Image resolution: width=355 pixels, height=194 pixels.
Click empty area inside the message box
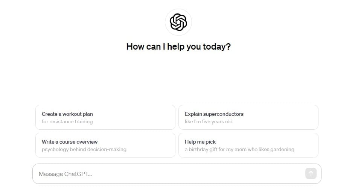coord(192,174)
